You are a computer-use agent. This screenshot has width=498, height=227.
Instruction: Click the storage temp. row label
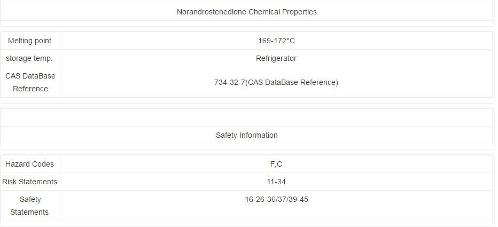tap(30, 58)
